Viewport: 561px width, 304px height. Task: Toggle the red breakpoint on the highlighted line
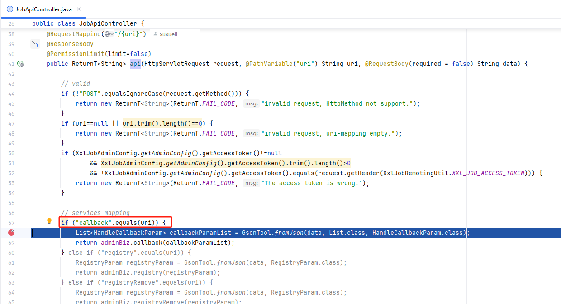[12, 233]
